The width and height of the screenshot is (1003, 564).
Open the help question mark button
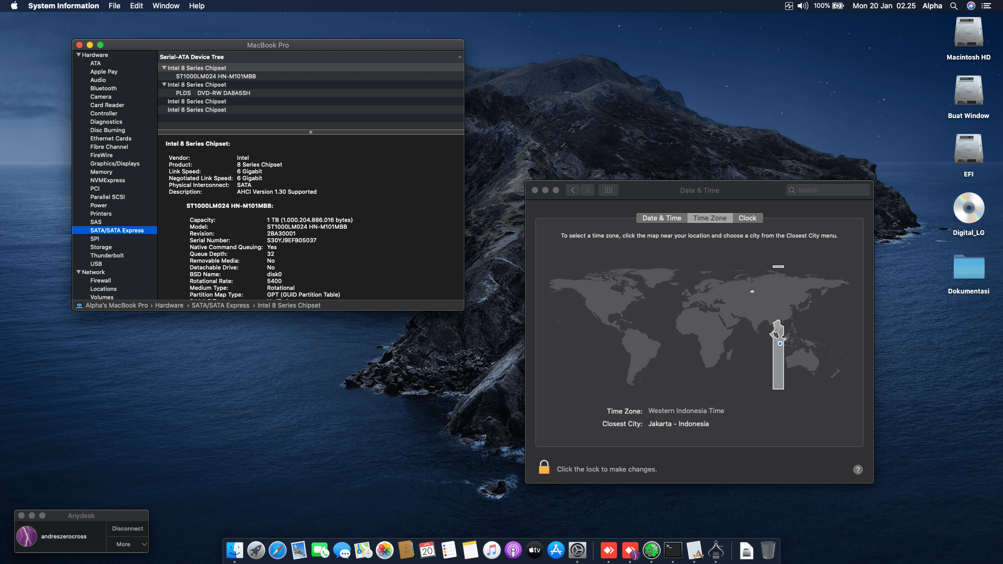point(858,469)
